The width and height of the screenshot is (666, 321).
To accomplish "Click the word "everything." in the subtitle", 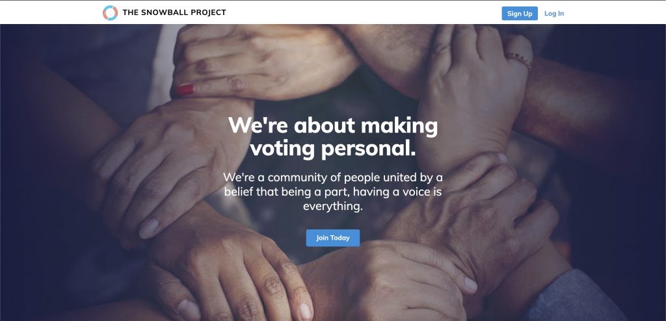I will click(x=333, y=207).
